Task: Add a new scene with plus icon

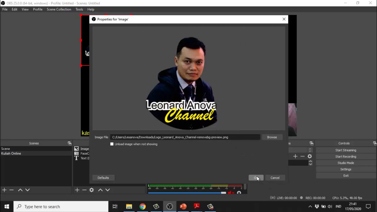Action: pos(4,190)
